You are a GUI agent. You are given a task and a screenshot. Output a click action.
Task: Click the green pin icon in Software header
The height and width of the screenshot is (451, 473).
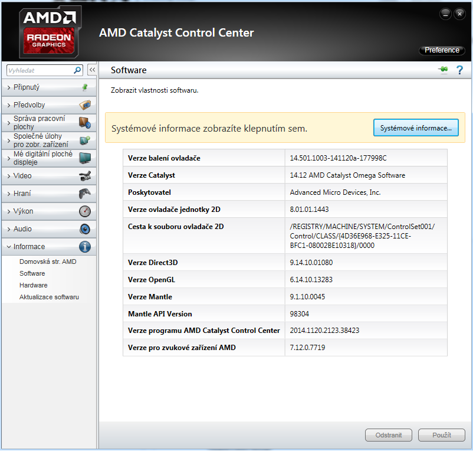coord(443,70)
